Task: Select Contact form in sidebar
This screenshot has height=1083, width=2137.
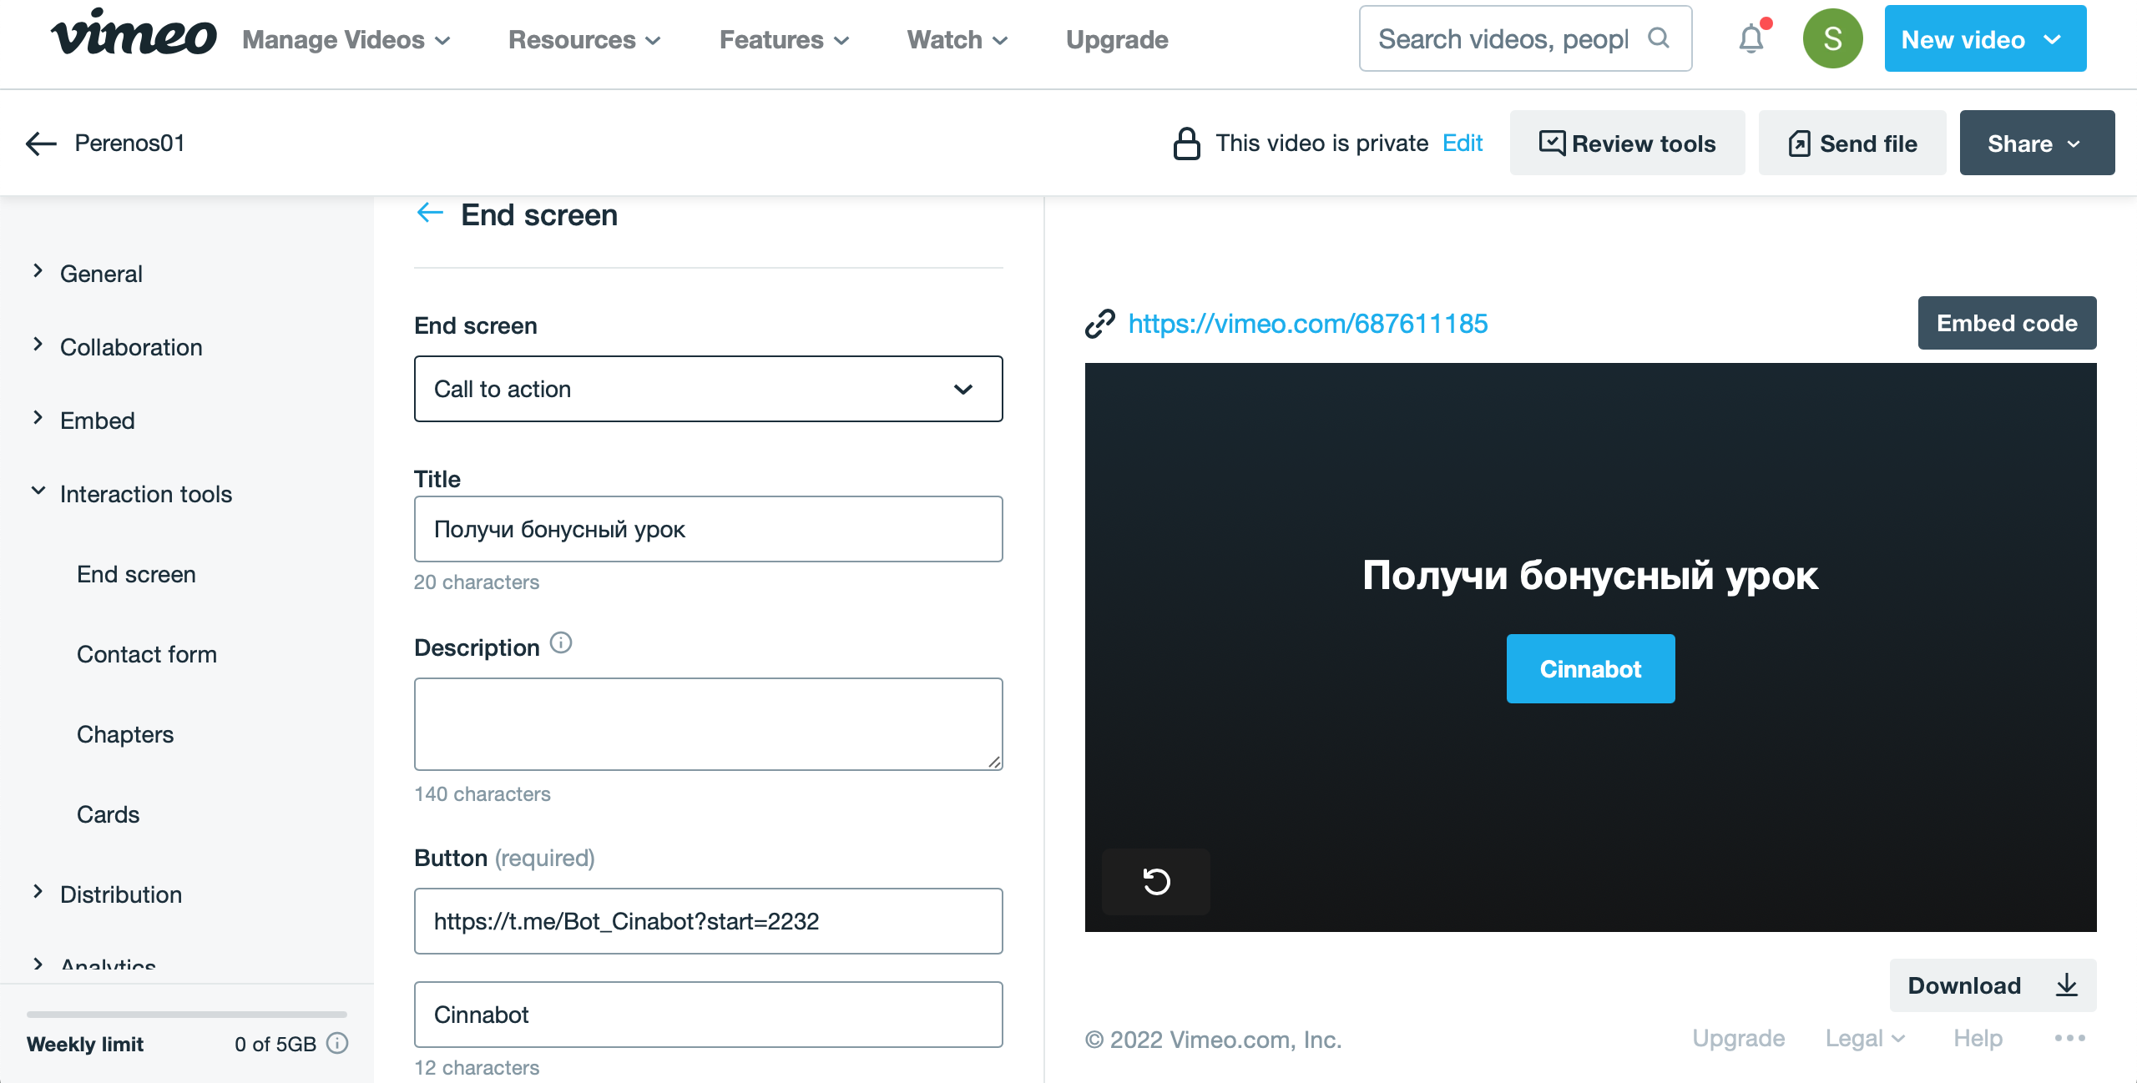Action: point(147,654)
